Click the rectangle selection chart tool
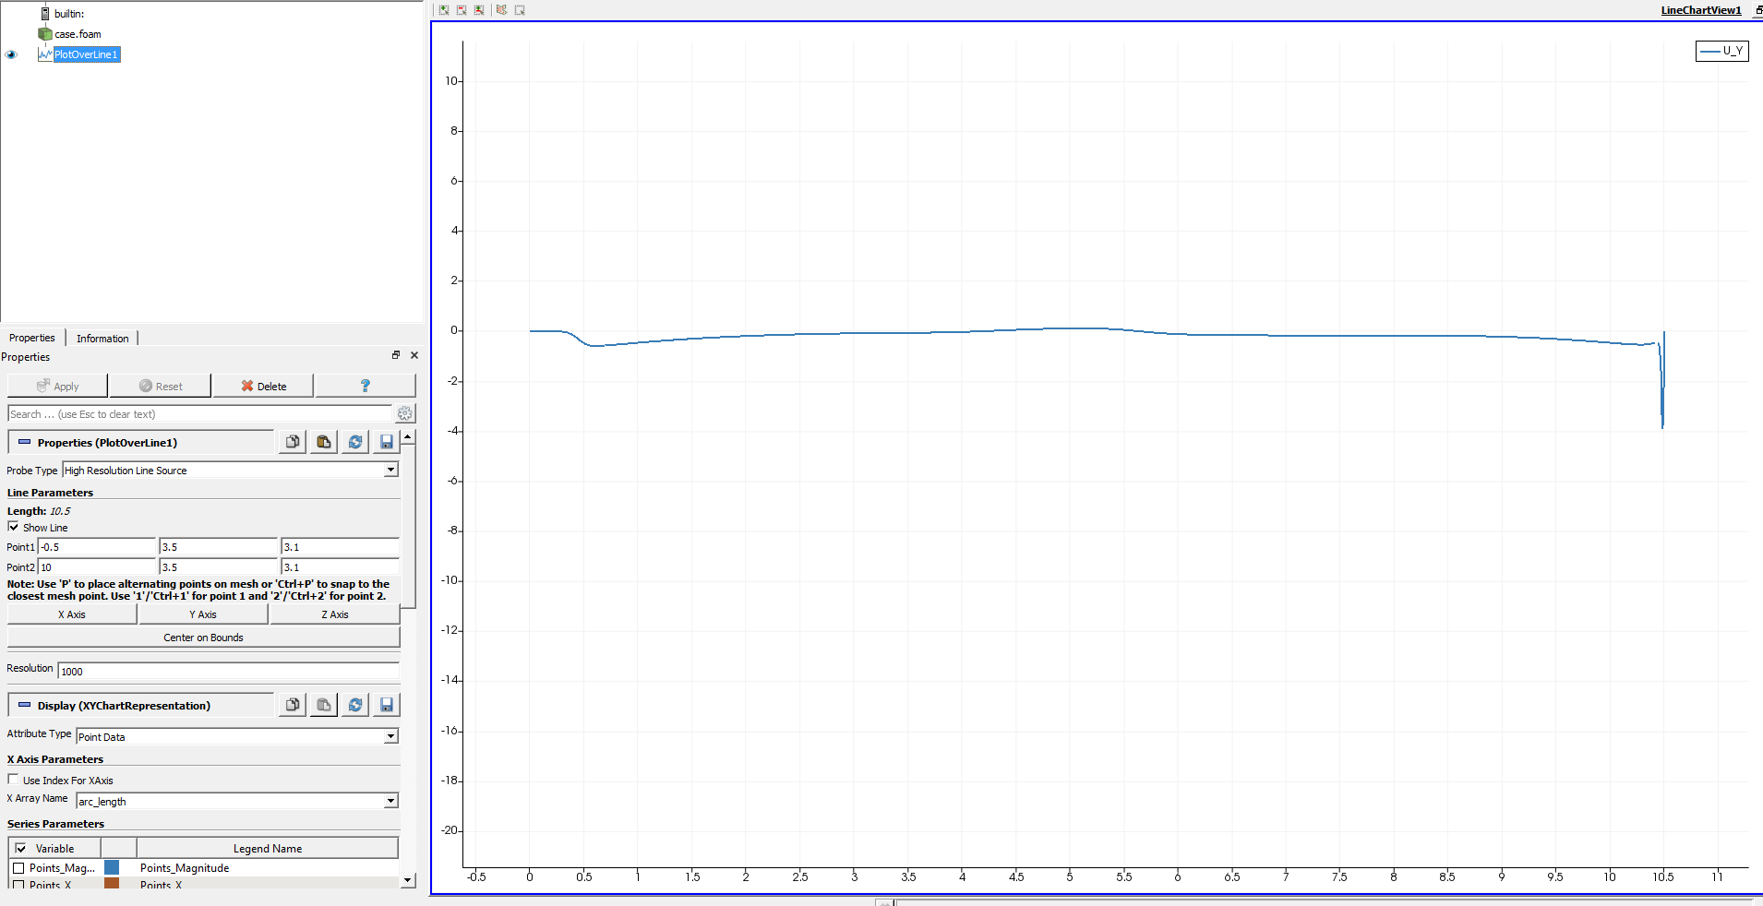The width and height of the screenshot is (1763, 906). point(520,10)
